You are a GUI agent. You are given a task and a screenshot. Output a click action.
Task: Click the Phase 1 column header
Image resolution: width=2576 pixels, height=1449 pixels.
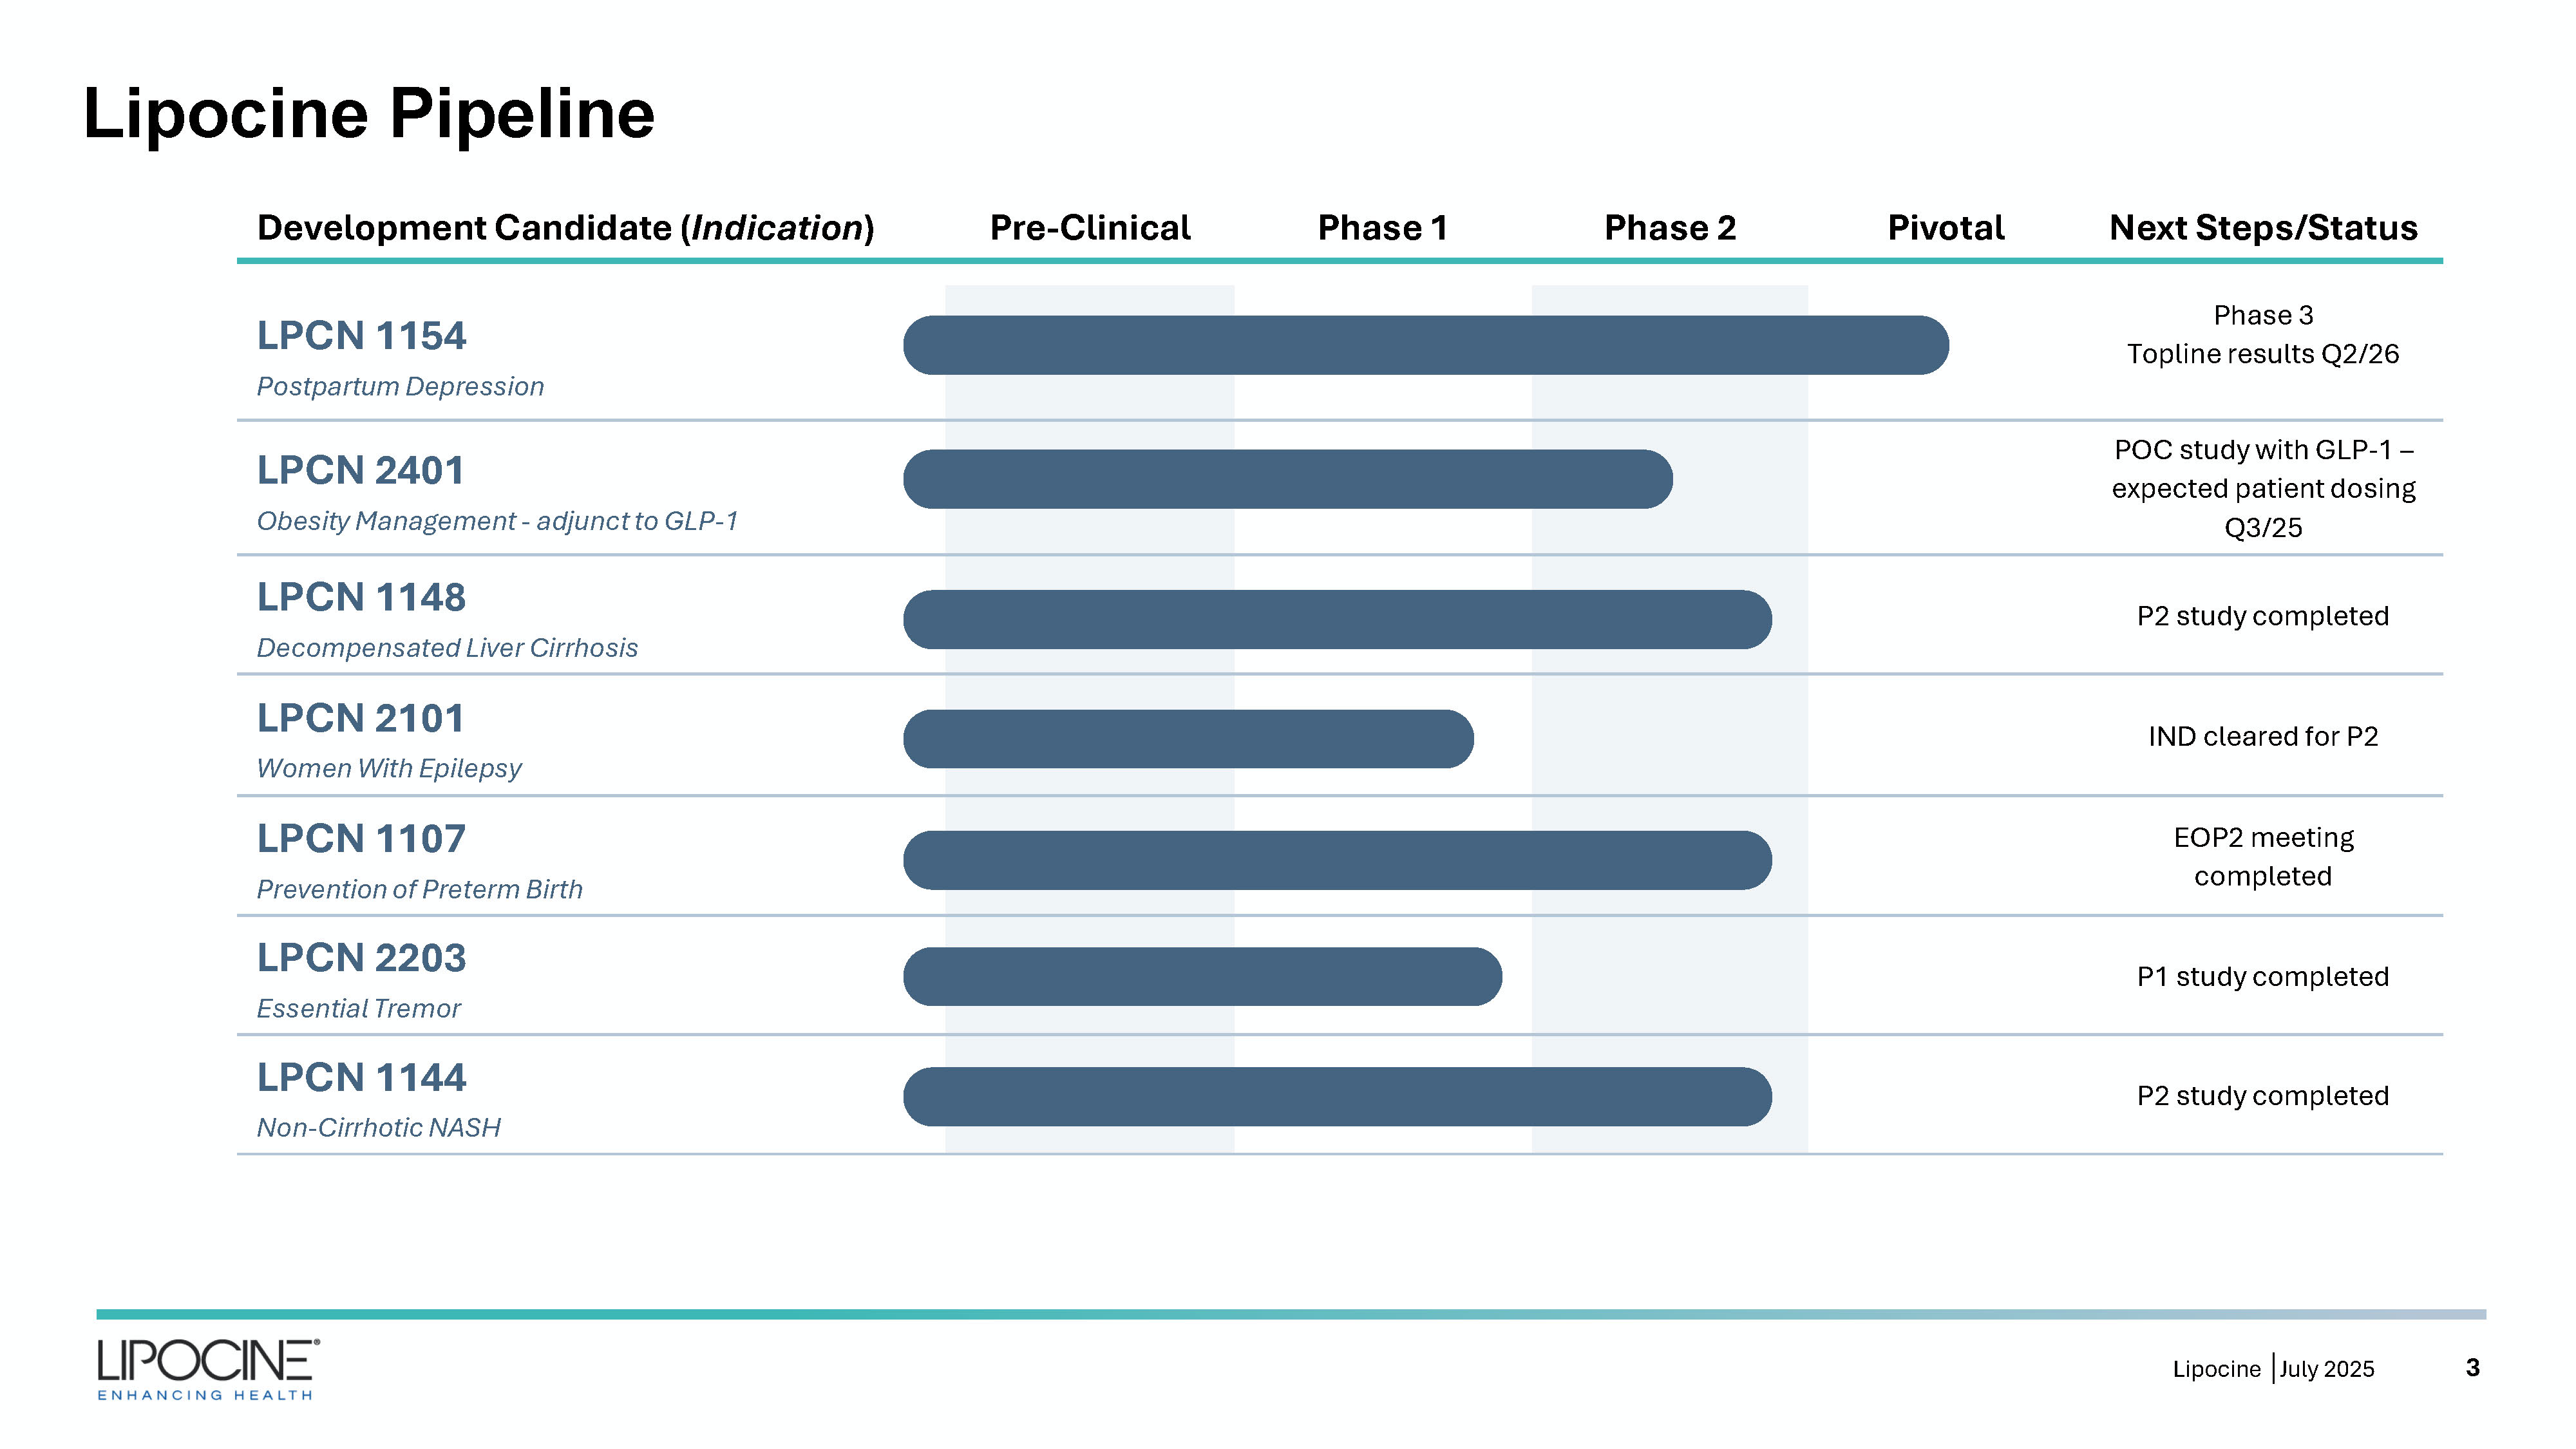[x=1382, y=228]
